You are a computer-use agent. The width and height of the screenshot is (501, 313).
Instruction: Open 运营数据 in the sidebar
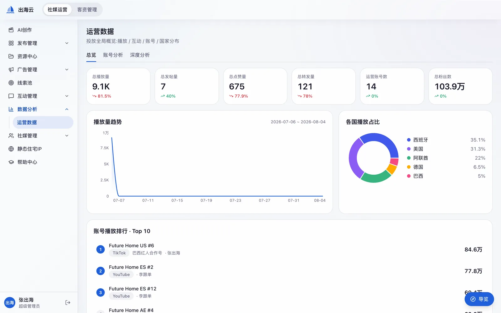click(x=43, y=122)
